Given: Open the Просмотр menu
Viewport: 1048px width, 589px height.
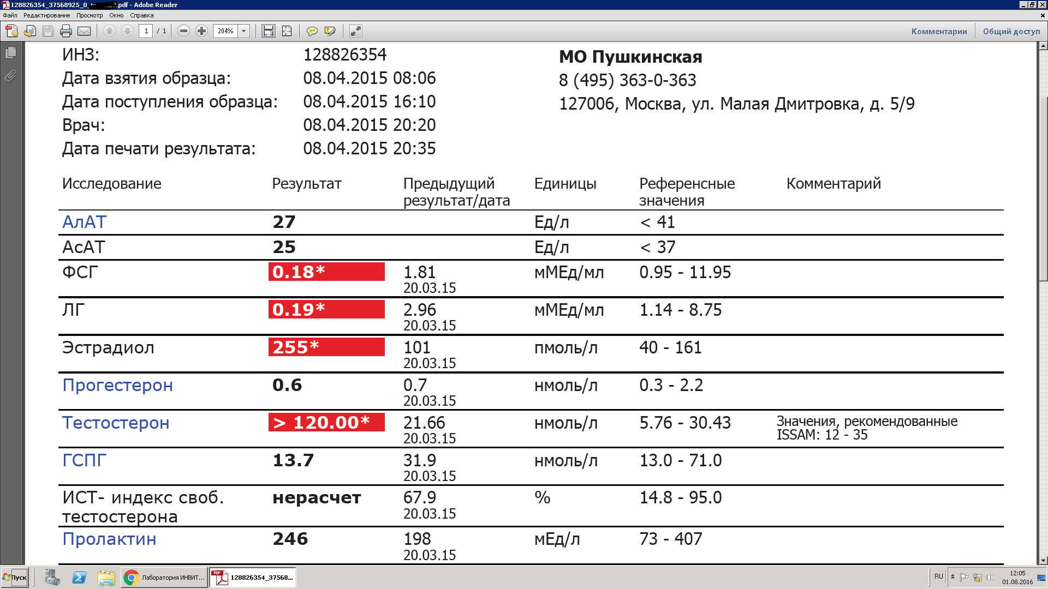Looking at the screenshot, I should (90, 15).
